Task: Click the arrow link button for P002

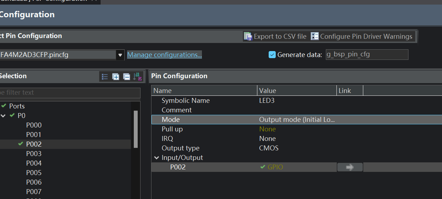Action: coord(350,167)
